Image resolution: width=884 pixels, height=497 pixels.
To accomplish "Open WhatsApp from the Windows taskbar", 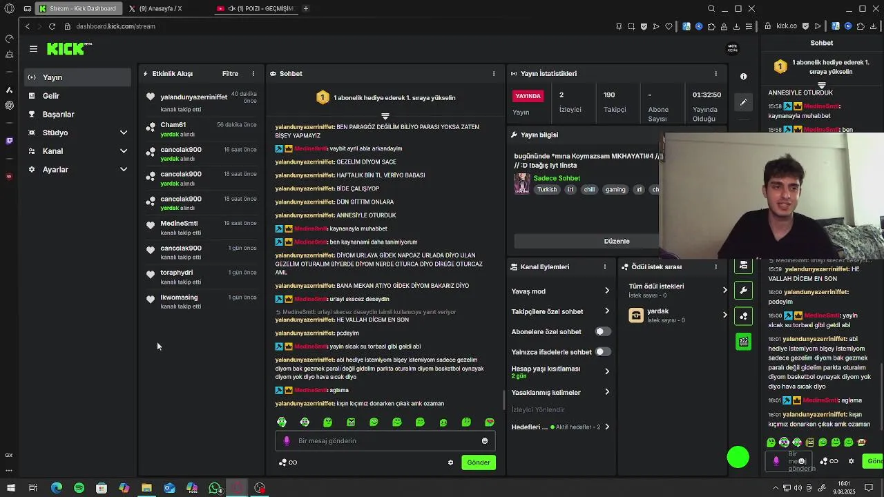I will (x=215, y=488).
